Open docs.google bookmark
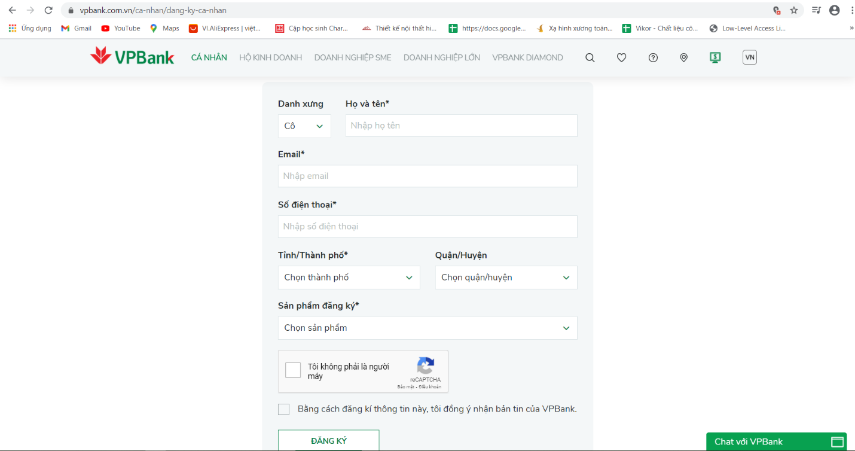 pyautogui.click(x=487, y=28)
